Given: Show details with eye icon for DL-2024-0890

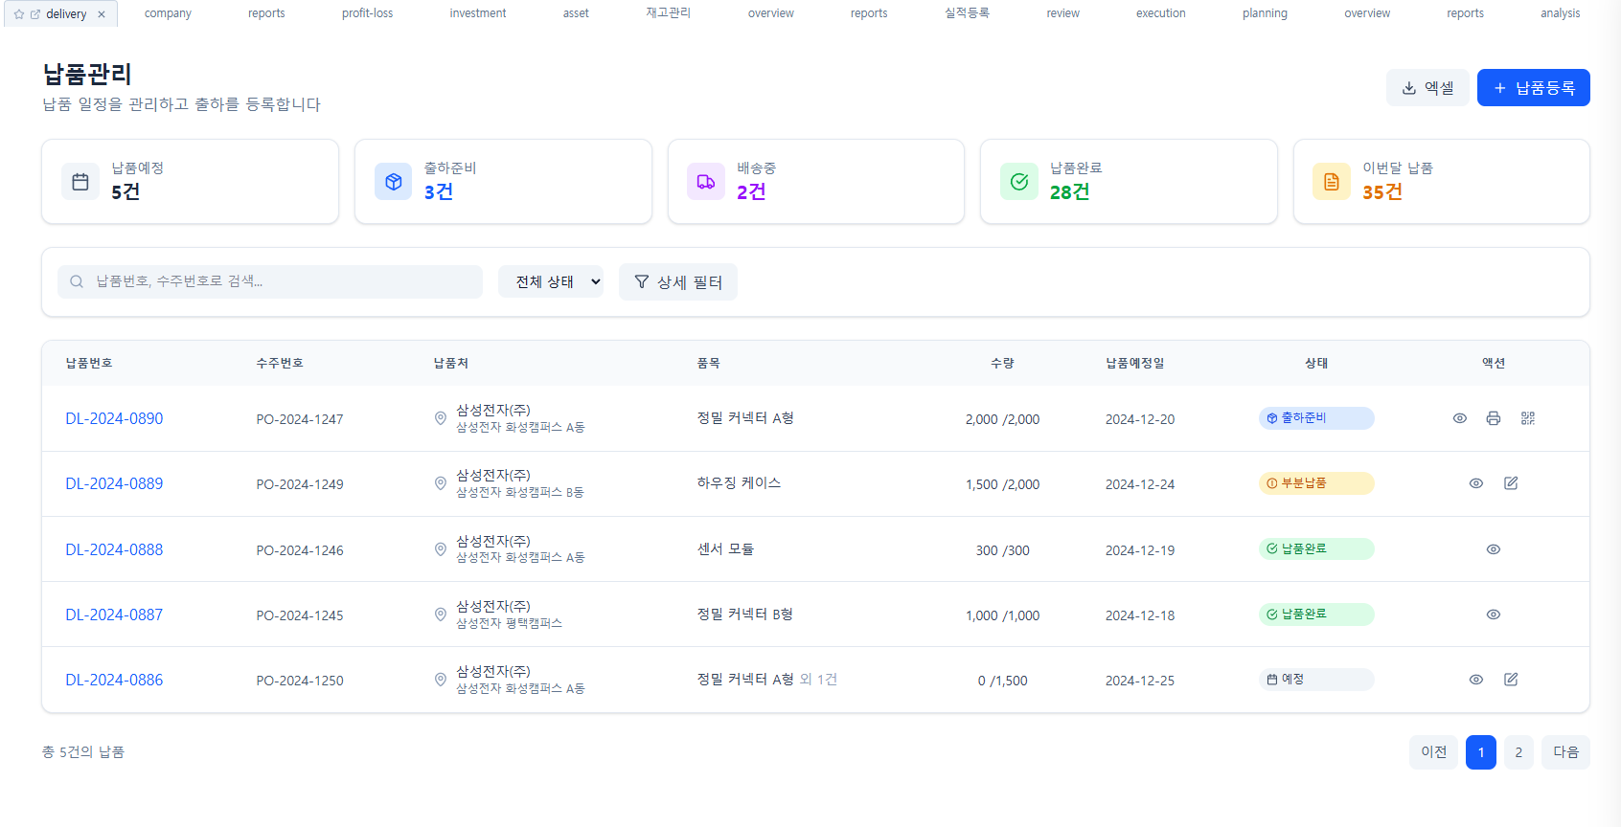Looking at the screenshot, I should [1459, 418].
